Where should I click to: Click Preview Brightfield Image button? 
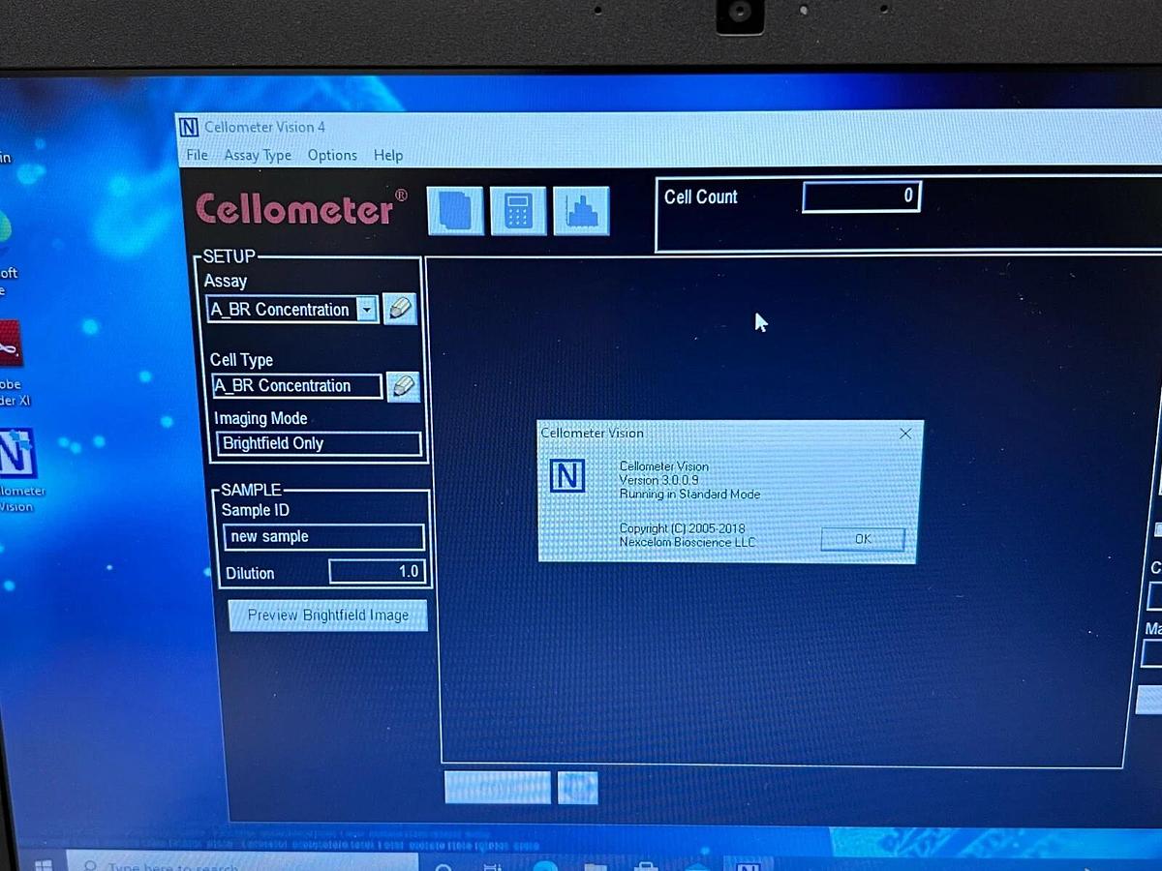click(x=327, y=616)
